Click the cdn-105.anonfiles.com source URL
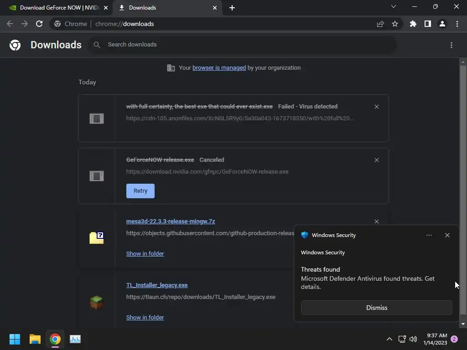Screen dimensions: 467x350 240,118
